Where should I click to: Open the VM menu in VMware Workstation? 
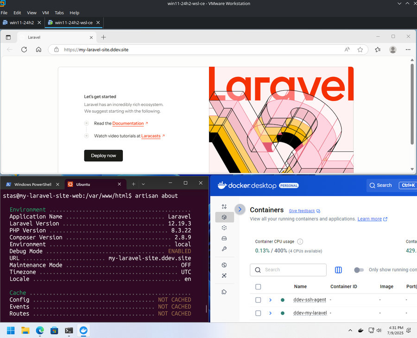point(45,13)
